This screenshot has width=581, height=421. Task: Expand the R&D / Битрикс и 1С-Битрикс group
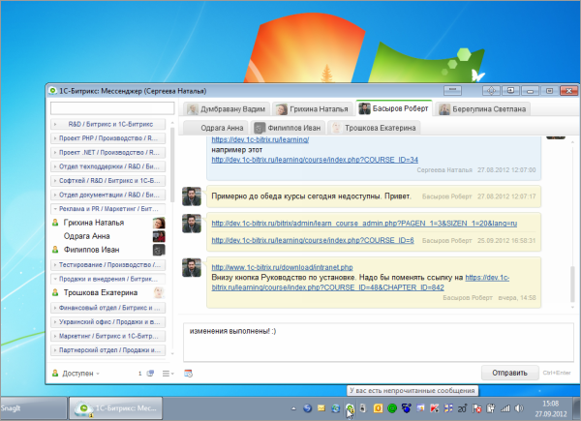coord(108,125)
